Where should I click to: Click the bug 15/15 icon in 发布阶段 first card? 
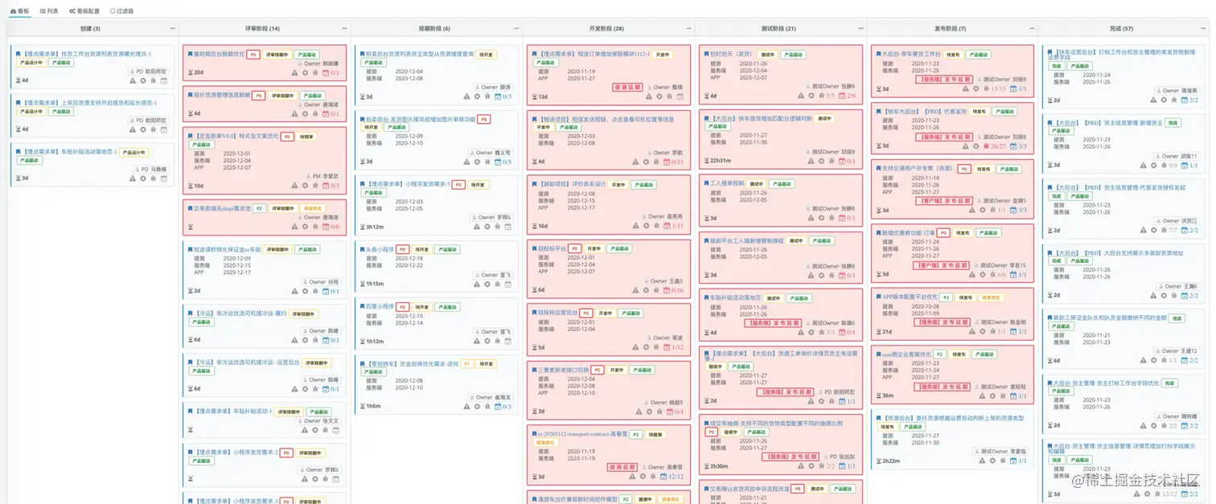point(994,89)
